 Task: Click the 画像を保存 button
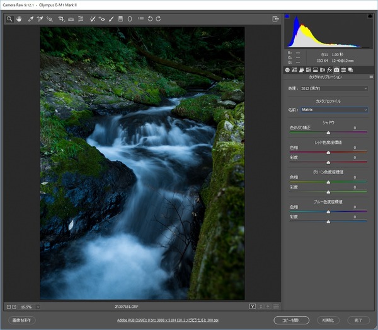(21, 320)
